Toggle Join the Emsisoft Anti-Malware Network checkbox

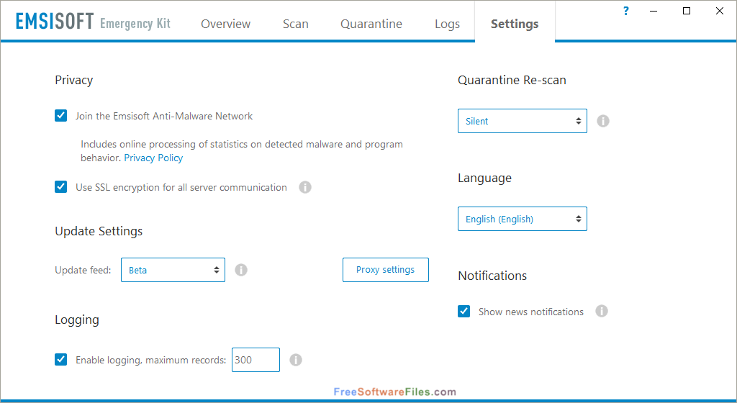60,116
